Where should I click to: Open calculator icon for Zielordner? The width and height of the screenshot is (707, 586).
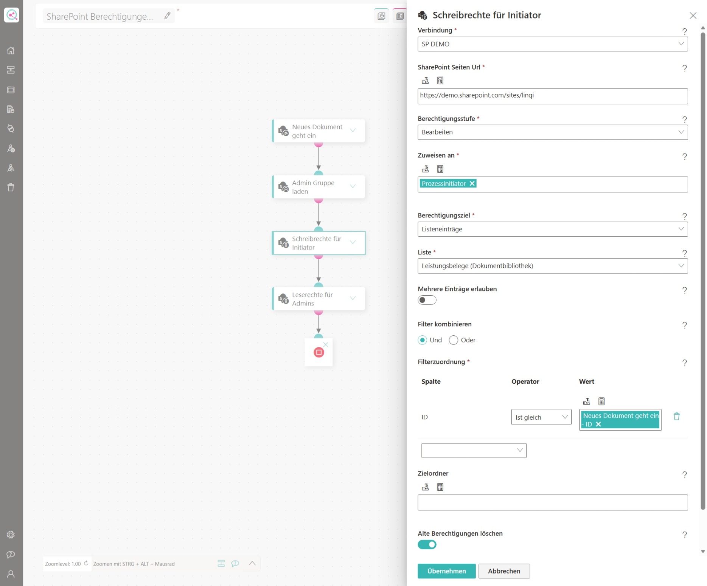[440, 487]
